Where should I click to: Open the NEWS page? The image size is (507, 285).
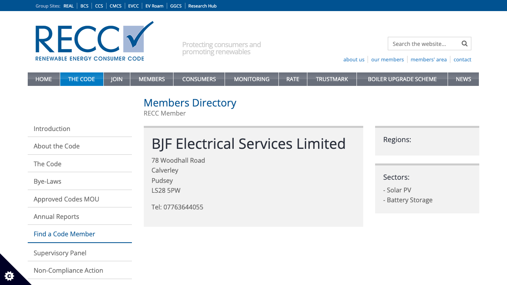click(463, 79)
